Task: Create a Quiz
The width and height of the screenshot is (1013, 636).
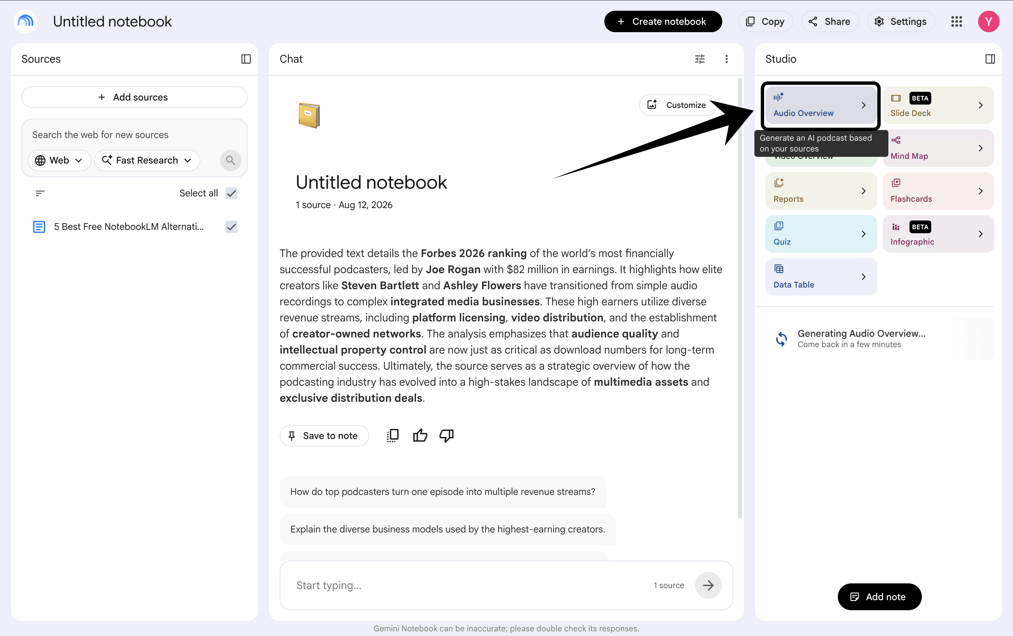Action: point(821,234)
